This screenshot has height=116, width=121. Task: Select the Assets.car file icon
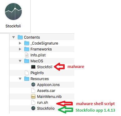(x=33, y=90)
